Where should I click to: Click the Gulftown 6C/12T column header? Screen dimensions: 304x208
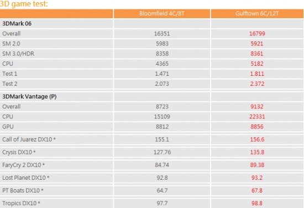click(x=257, y=14)
